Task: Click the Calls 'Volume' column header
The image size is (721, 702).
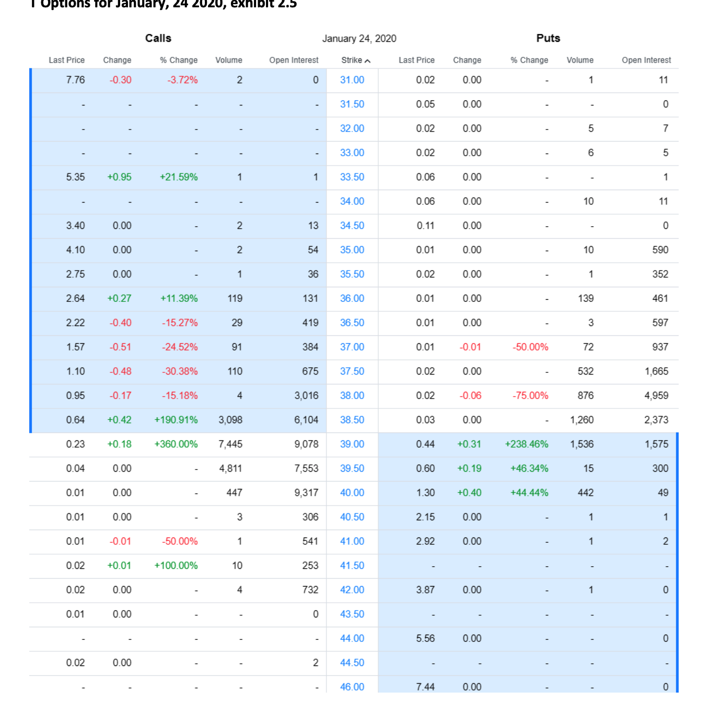Action: 229,60
